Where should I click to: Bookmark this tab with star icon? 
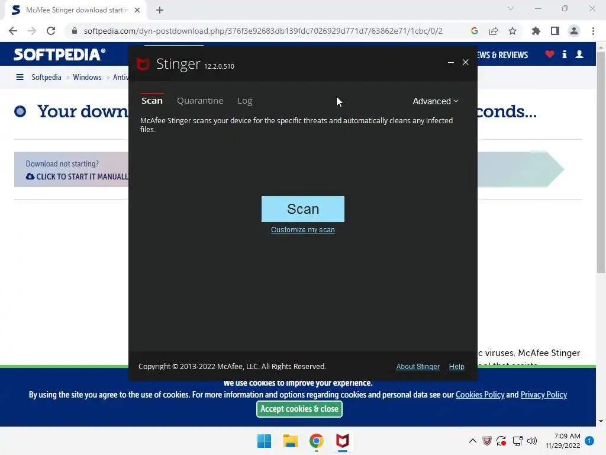point(512,31)
